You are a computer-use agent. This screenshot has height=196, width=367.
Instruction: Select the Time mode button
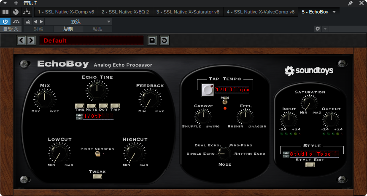click(x=80, y=106)
